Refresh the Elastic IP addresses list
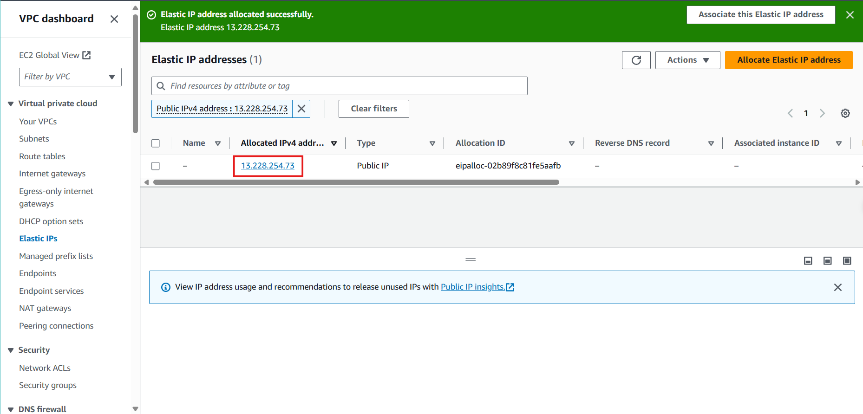Viewport: 863px width, 414px height. pos(636,60)
